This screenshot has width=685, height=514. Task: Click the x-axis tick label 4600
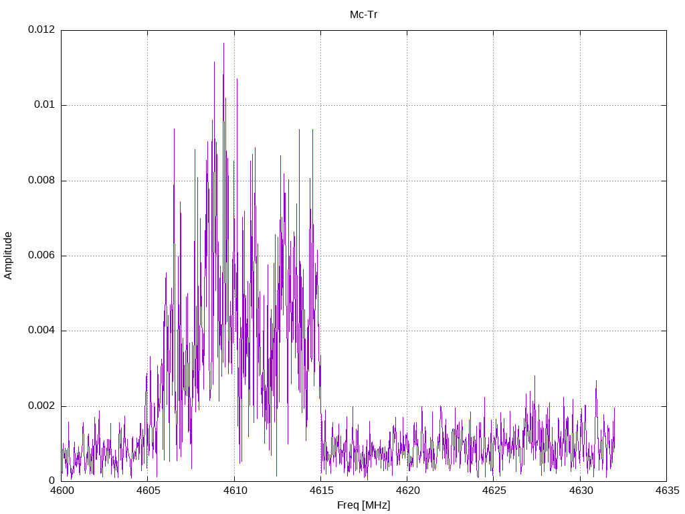click(x=62, y=491)
